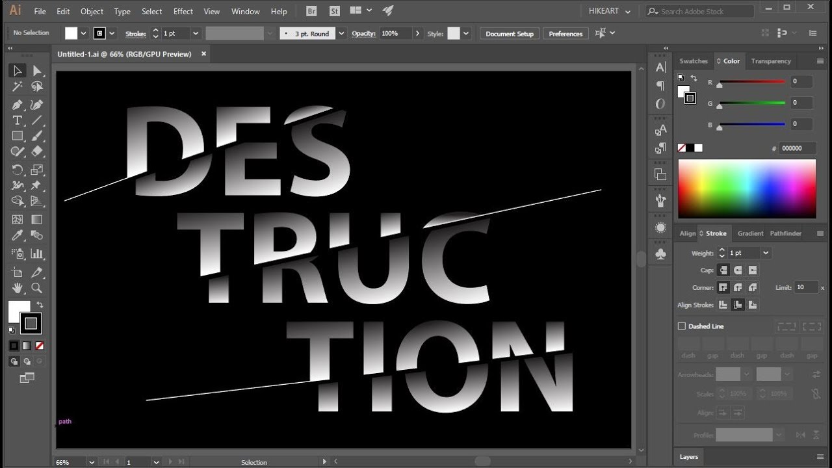Screen dimensions: 832x468
Task: Click the RGB color spectrum bar
Action: tap(747, 188)
